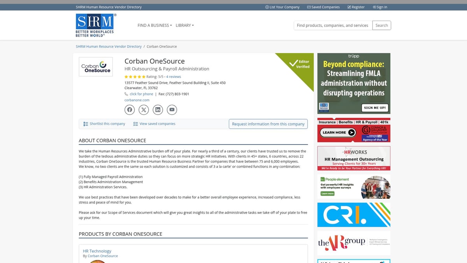Click the checklist icon next to 'View saved companies'

136,124
